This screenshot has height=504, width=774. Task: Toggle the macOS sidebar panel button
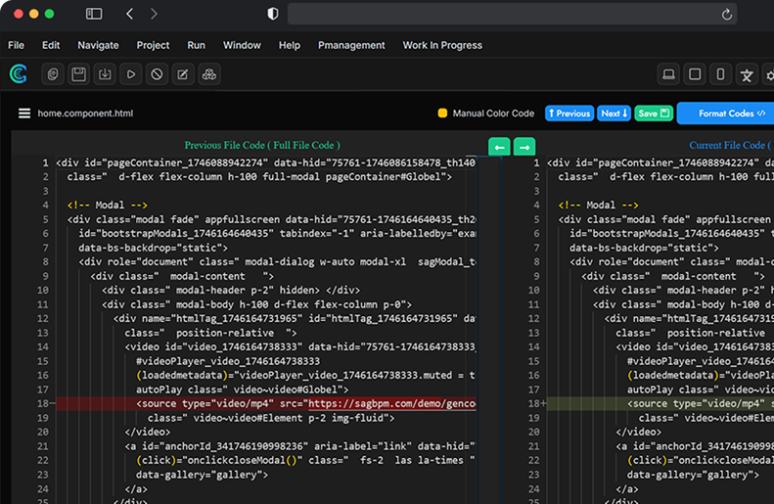pyautogui.click(x=94, y=14)
